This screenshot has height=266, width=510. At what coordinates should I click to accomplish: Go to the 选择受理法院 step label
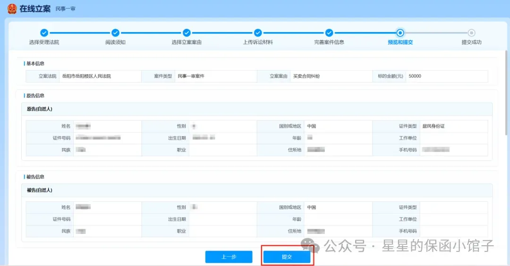coord(44,42)
